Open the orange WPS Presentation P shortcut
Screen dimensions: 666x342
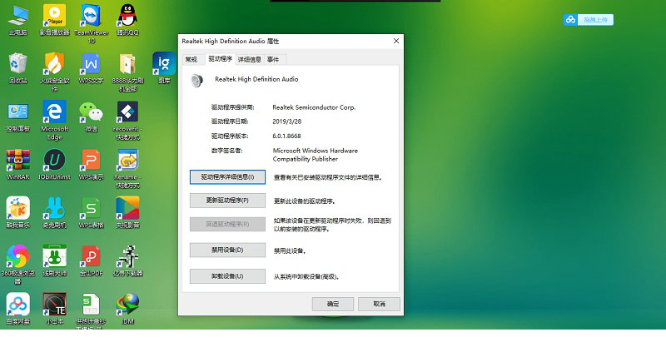91,165
